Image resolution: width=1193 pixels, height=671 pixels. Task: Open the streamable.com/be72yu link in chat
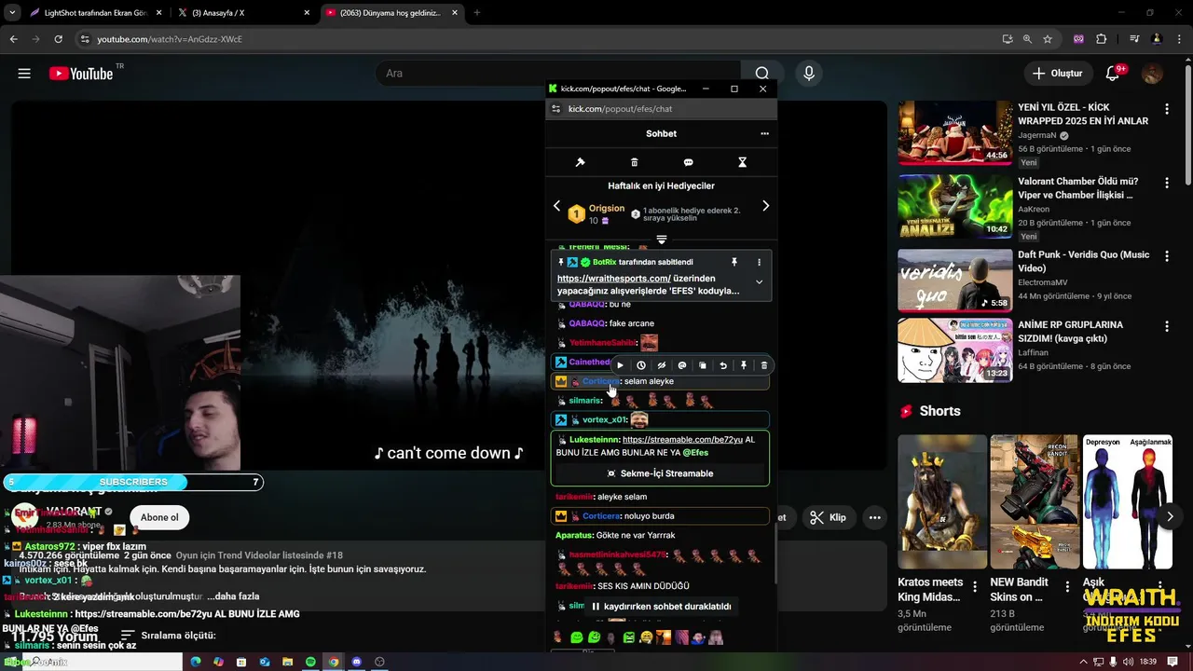tap(682, 440)
